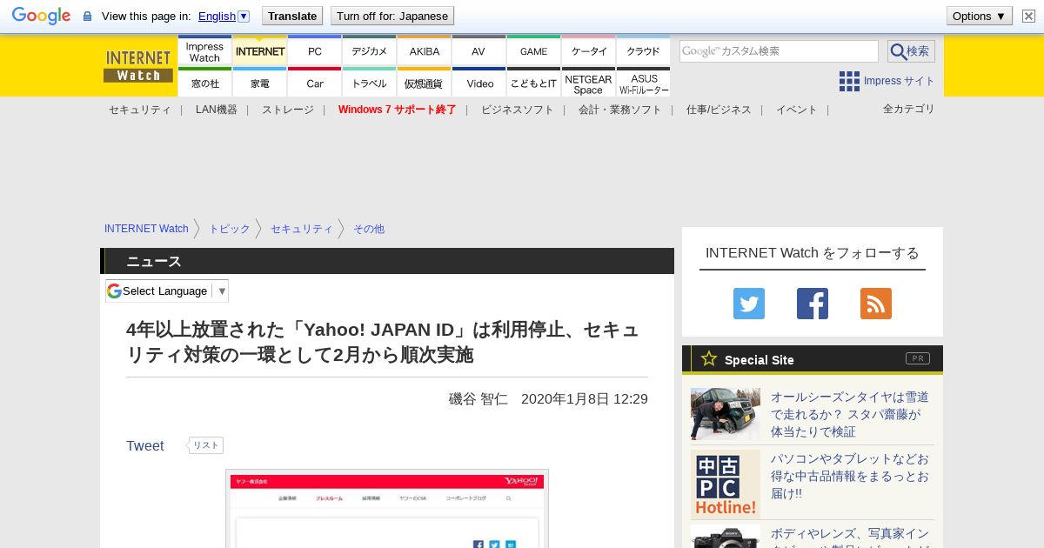
Task: Click INTERNET Watch breadcrumb link
Action: tap(146, 229)
